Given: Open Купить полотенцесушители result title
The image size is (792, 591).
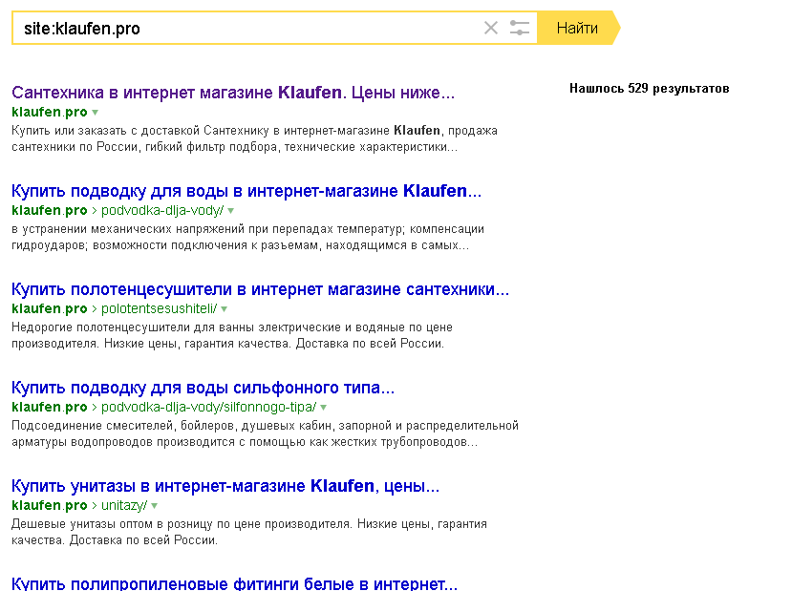Looking at the screenshot, I should click(x=260, y=289).
